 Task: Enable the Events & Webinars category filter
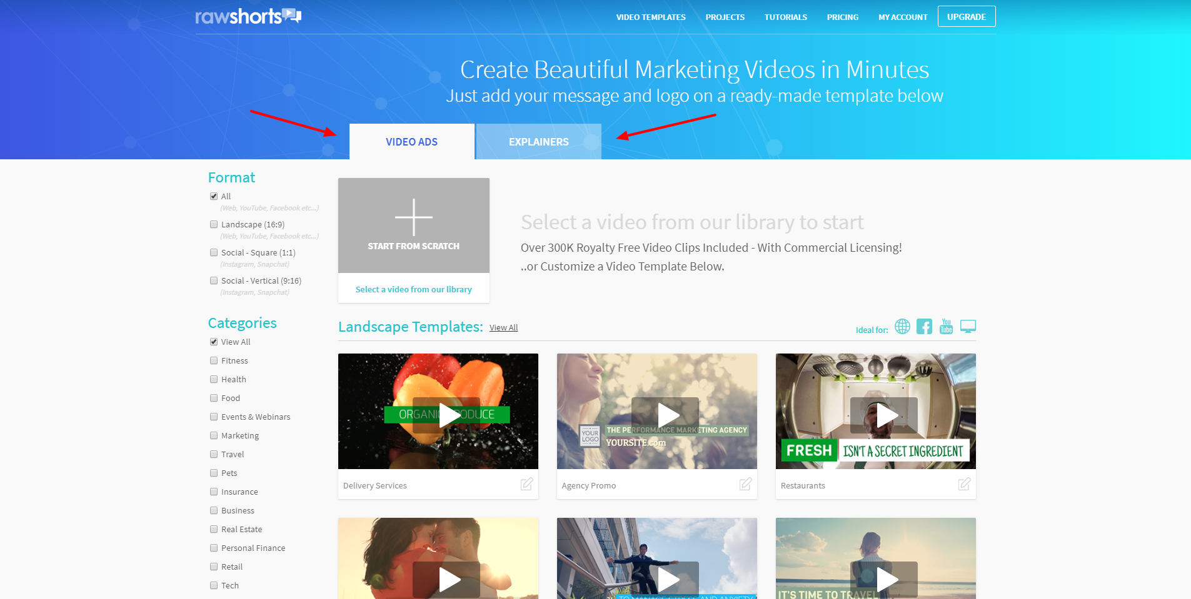tap(214, 417)
